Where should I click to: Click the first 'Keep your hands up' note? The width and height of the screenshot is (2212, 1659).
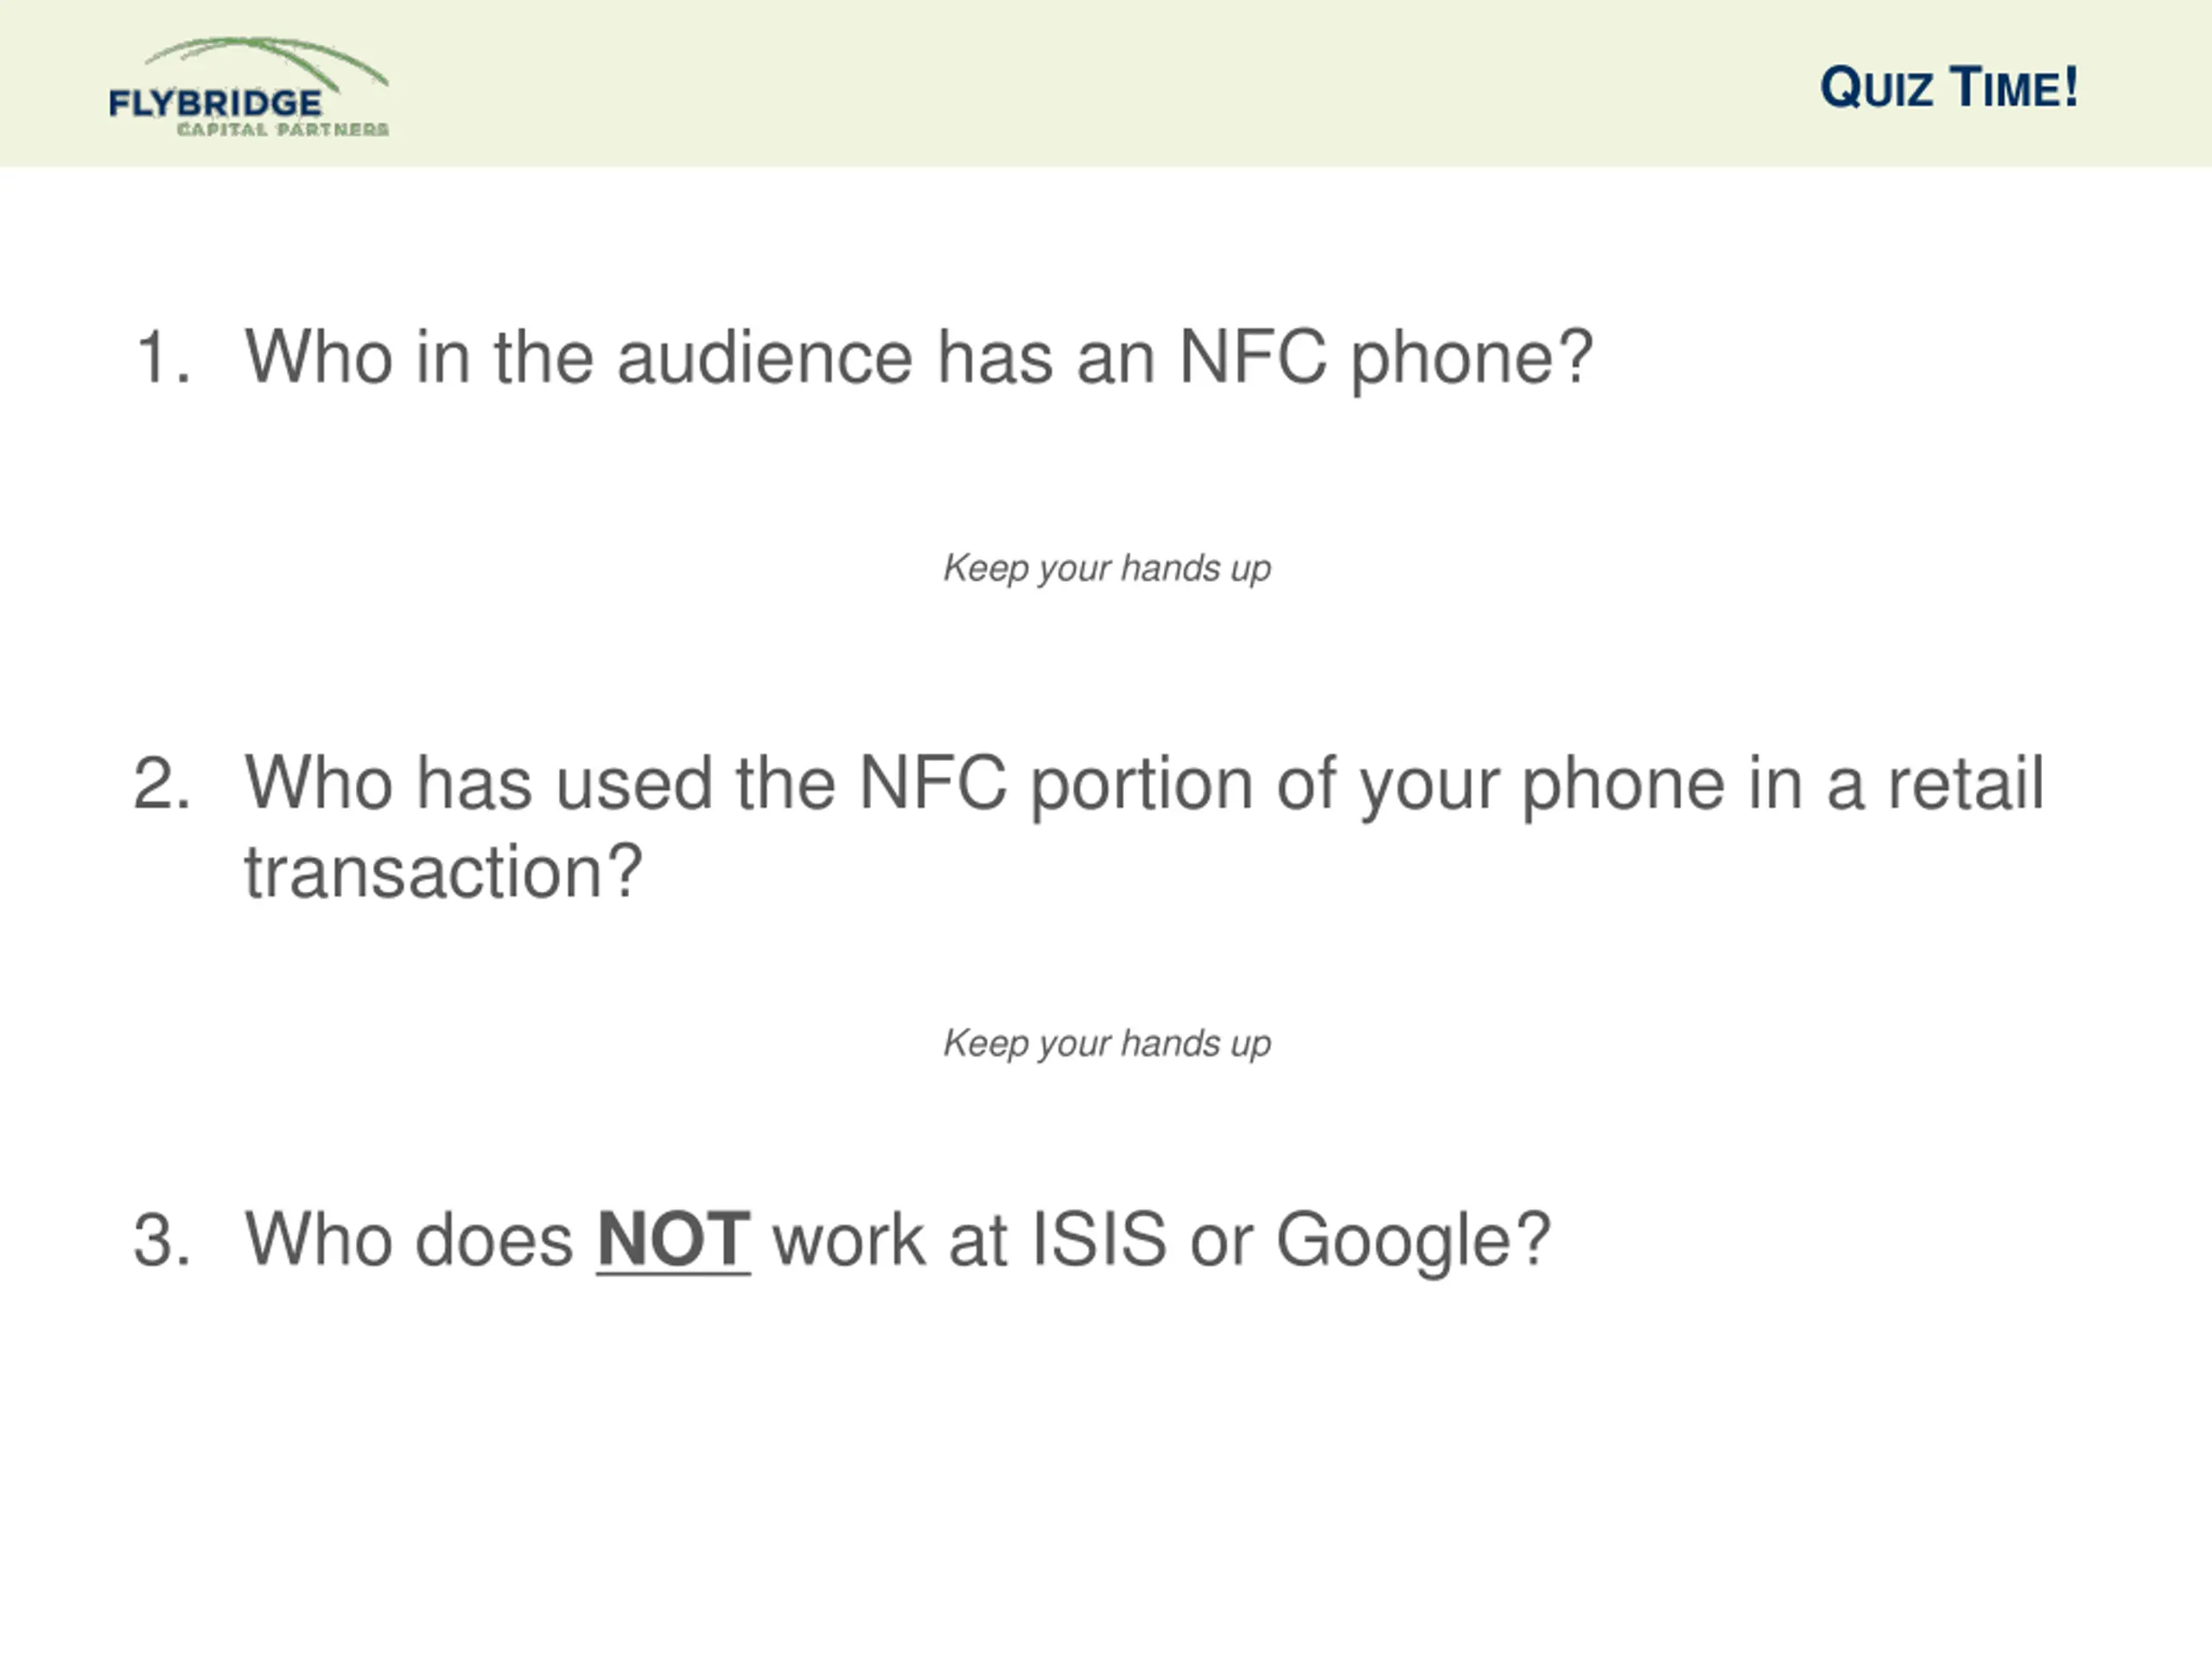[x=1106, y=568]
